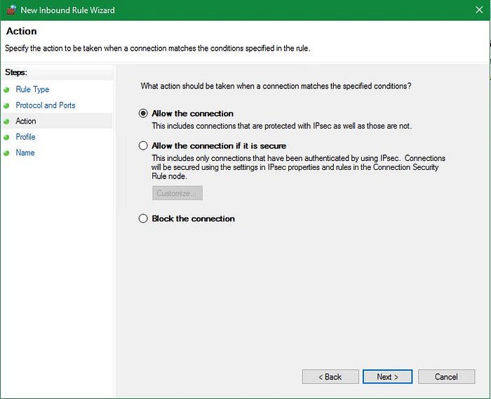Click the Back button
Viewport: 491px width, 399px height.
tap(330, 377)
